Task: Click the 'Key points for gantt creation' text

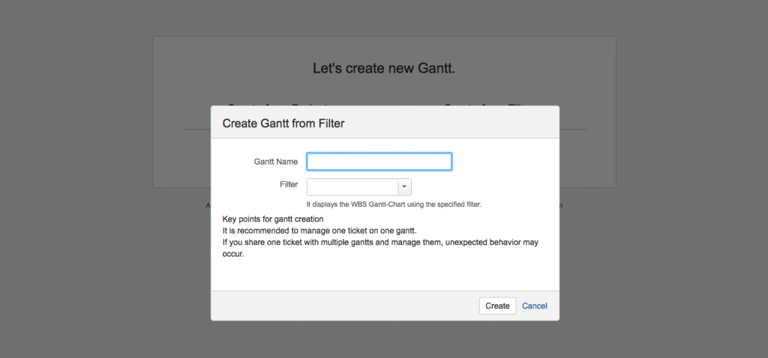Action: 273,219
